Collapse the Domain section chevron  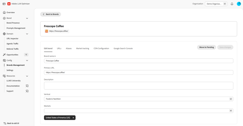27,34
